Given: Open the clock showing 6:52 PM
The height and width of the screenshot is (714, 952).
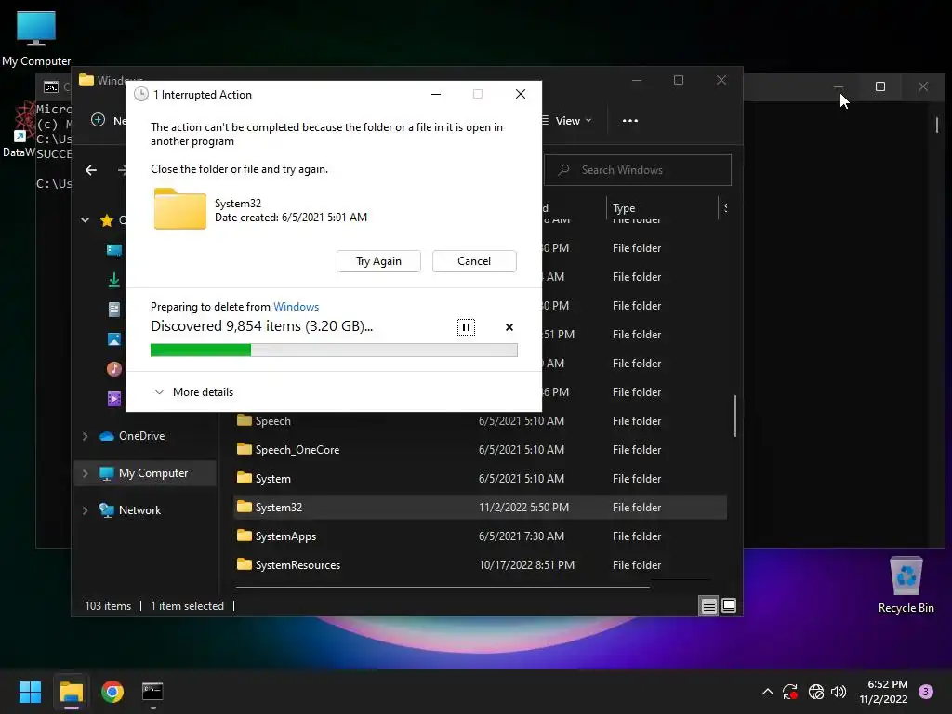Looking at the screenshot, I should pos(884,692).
